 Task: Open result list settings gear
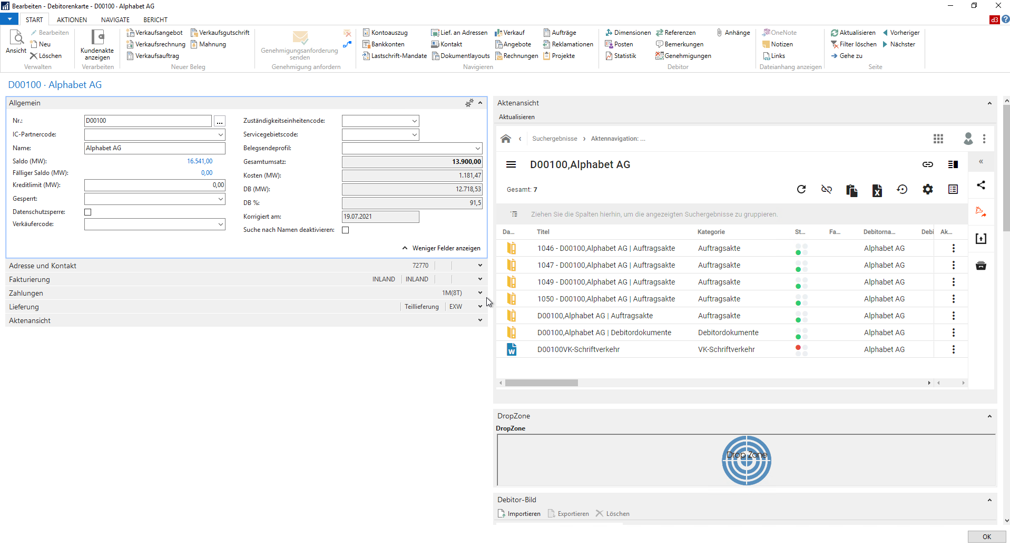click(928, 189)
